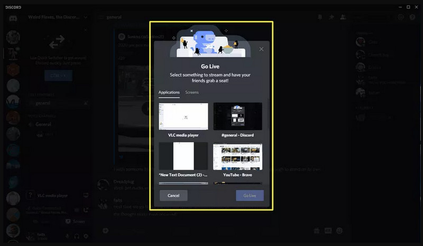423x246 pixels.
Task: Open the help question mark icon
Action: (412, 17)
